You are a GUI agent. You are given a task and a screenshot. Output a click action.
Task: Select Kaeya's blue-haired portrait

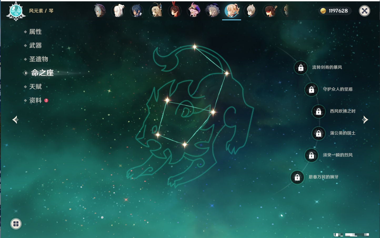(x=137, y=11)
